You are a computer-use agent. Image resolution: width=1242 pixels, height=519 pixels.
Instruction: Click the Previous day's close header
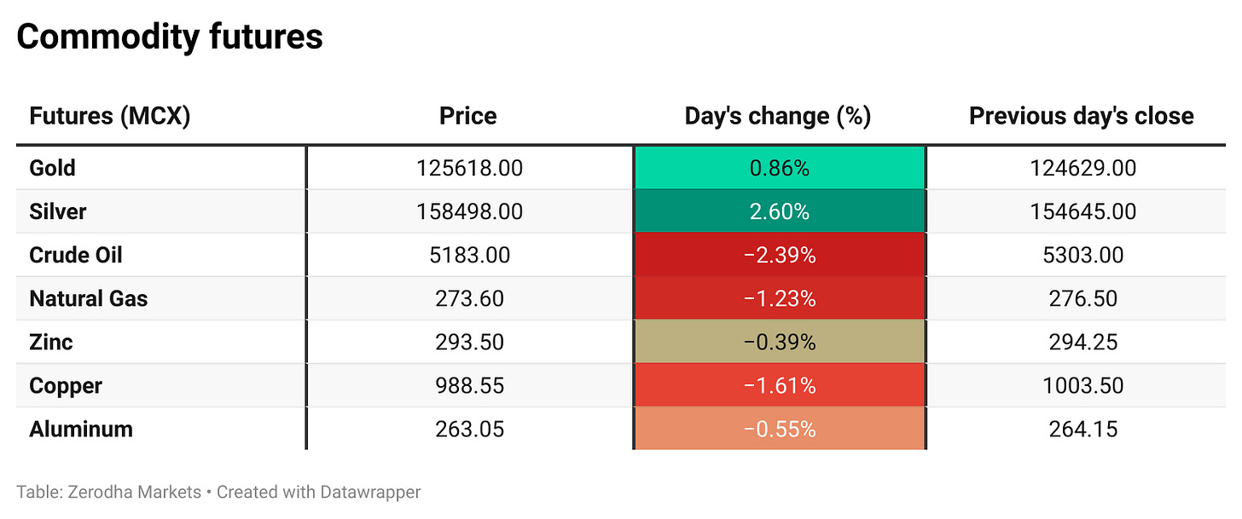click(1081, 116)
